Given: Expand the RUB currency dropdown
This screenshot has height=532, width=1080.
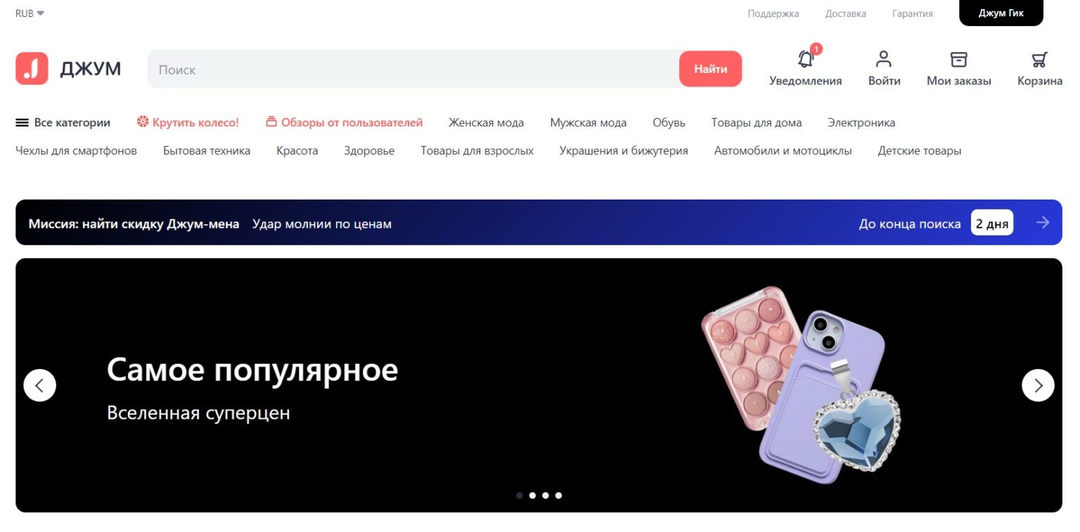Looking at the screenshot, I should (30, 13).
